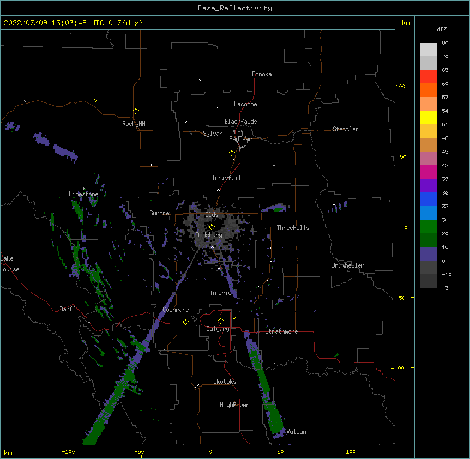Click the Base_Reflectivity title
Screen dimensions: 470x459
(x=235, y=8)
